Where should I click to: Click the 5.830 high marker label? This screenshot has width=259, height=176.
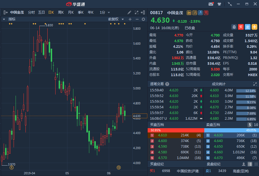coord(49,25)
